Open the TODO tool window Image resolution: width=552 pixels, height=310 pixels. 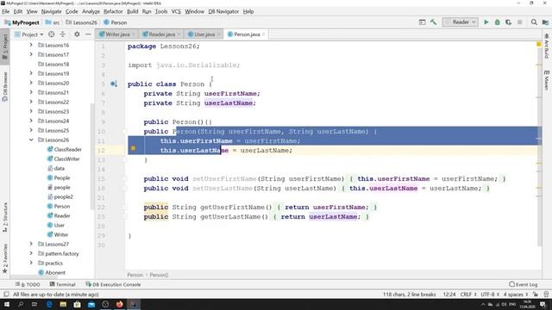click(28, 284)
